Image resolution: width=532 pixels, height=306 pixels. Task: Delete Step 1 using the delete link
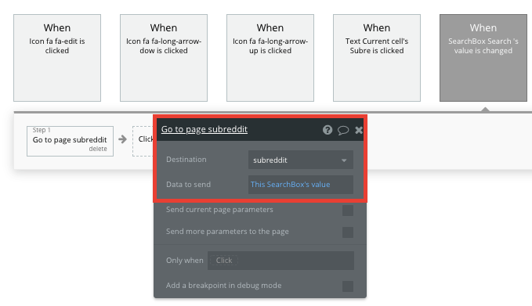click(98, 149)
